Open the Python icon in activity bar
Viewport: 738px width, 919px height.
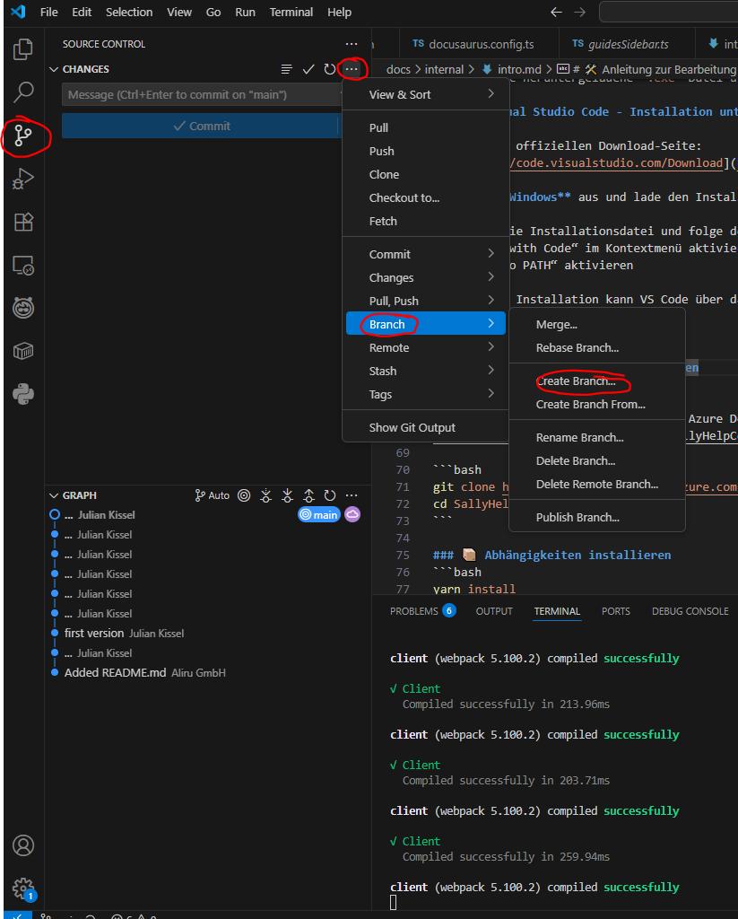[x=22, y=395]
